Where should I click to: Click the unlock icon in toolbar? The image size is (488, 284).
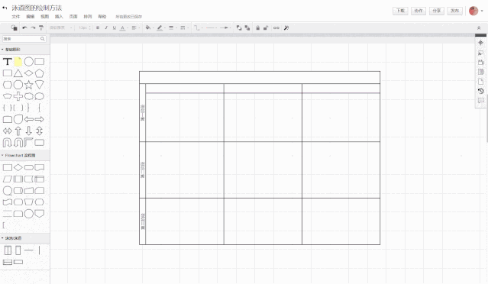(266, 28)
